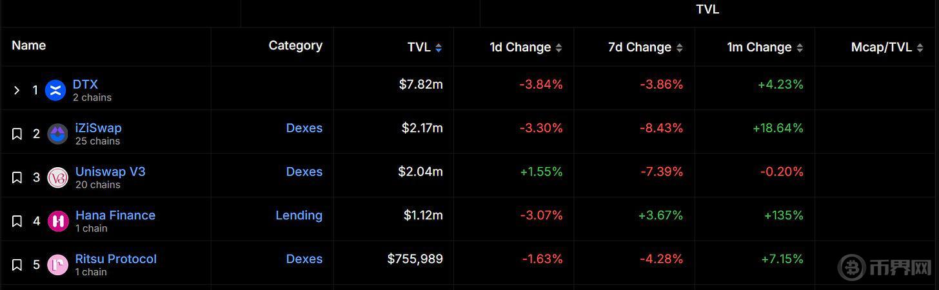The width and height of the screenshot is (939, 290).
Task: Click the Ritsu Protocol logo icon
Action: (x=58, y=265)
